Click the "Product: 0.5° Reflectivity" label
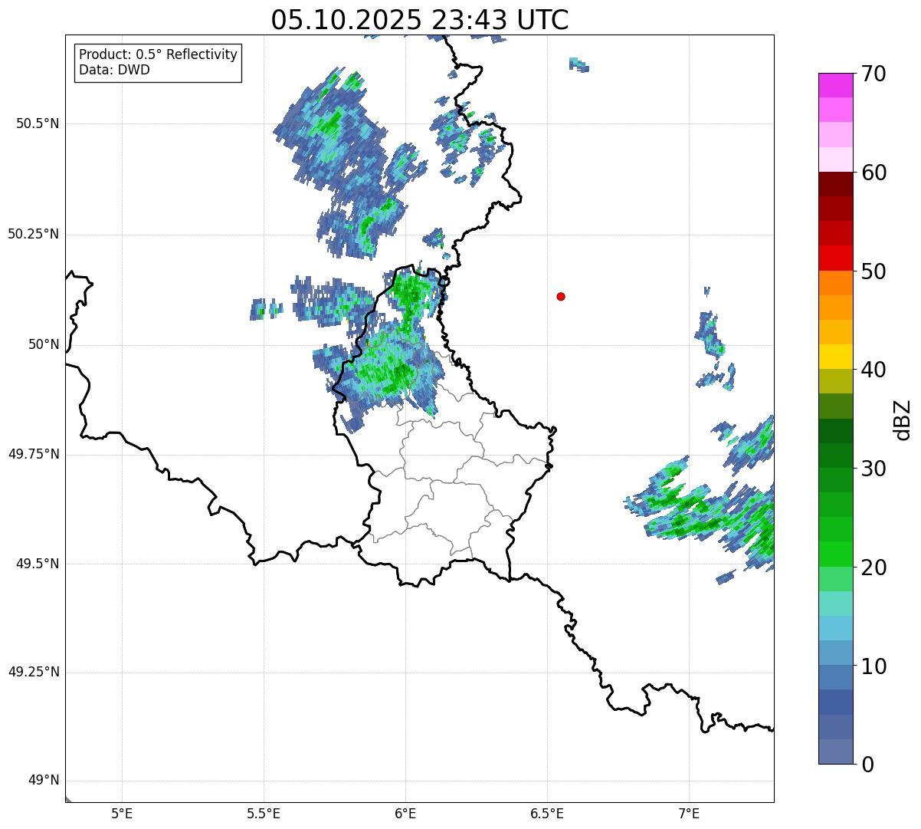Screen dimensions: 921x829 (158, 55)
